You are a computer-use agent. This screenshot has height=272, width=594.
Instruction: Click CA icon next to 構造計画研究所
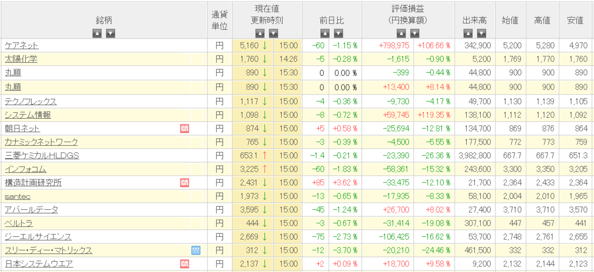[185, 183]
